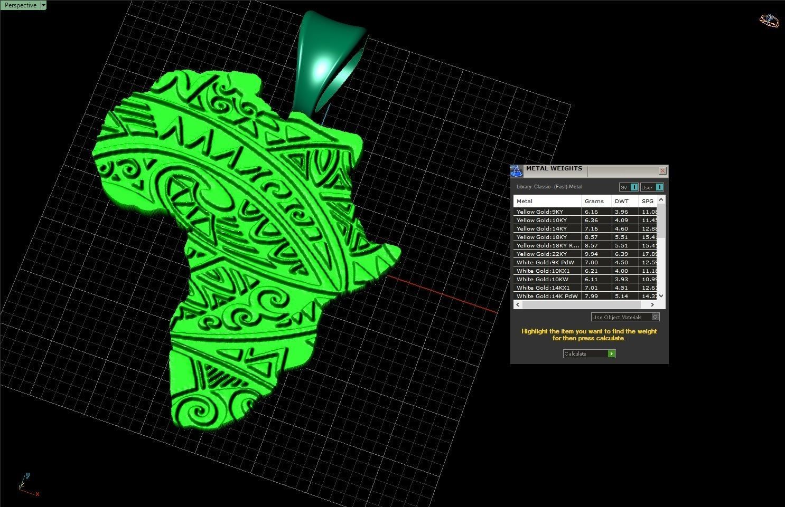
Task: Sort by the Grams column header
Action: coord(596,201)
